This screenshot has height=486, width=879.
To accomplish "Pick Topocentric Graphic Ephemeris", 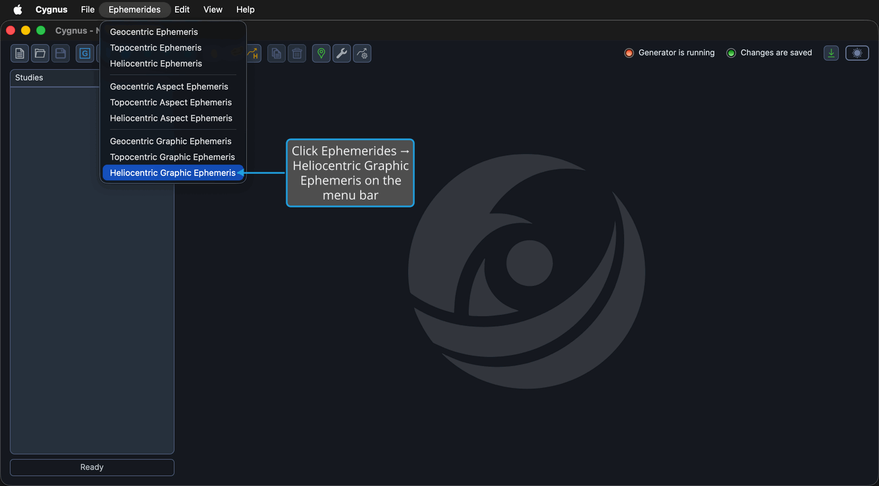I will 173,157.
